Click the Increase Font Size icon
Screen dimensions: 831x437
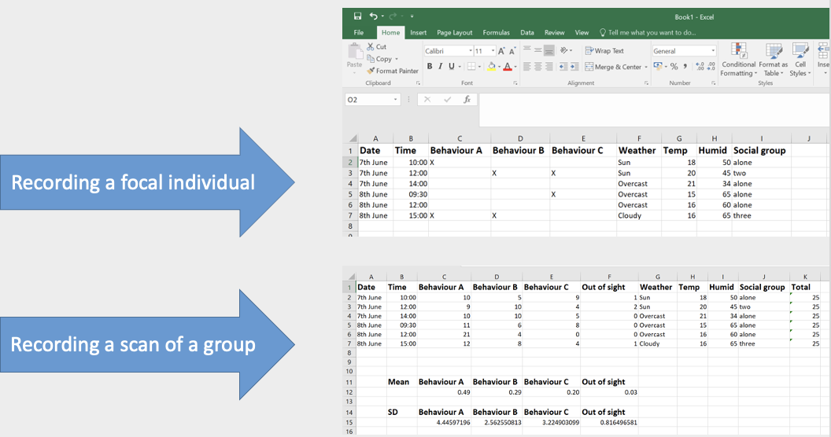(501, 51)
